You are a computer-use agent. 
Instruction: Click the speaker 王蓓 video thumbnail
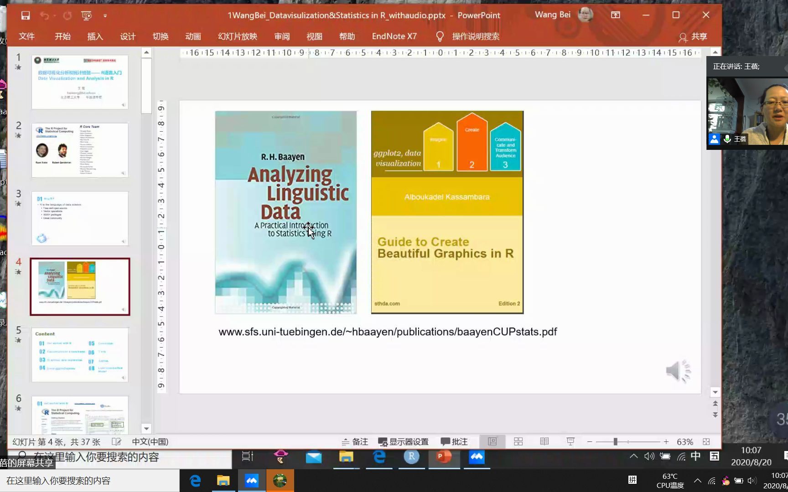pyautogui.click(x=747, y=112)
